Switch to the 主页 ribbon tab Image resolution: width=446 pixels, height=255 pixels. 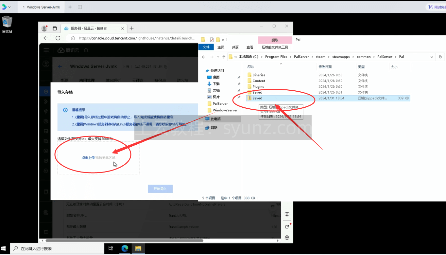click(221, 47)
